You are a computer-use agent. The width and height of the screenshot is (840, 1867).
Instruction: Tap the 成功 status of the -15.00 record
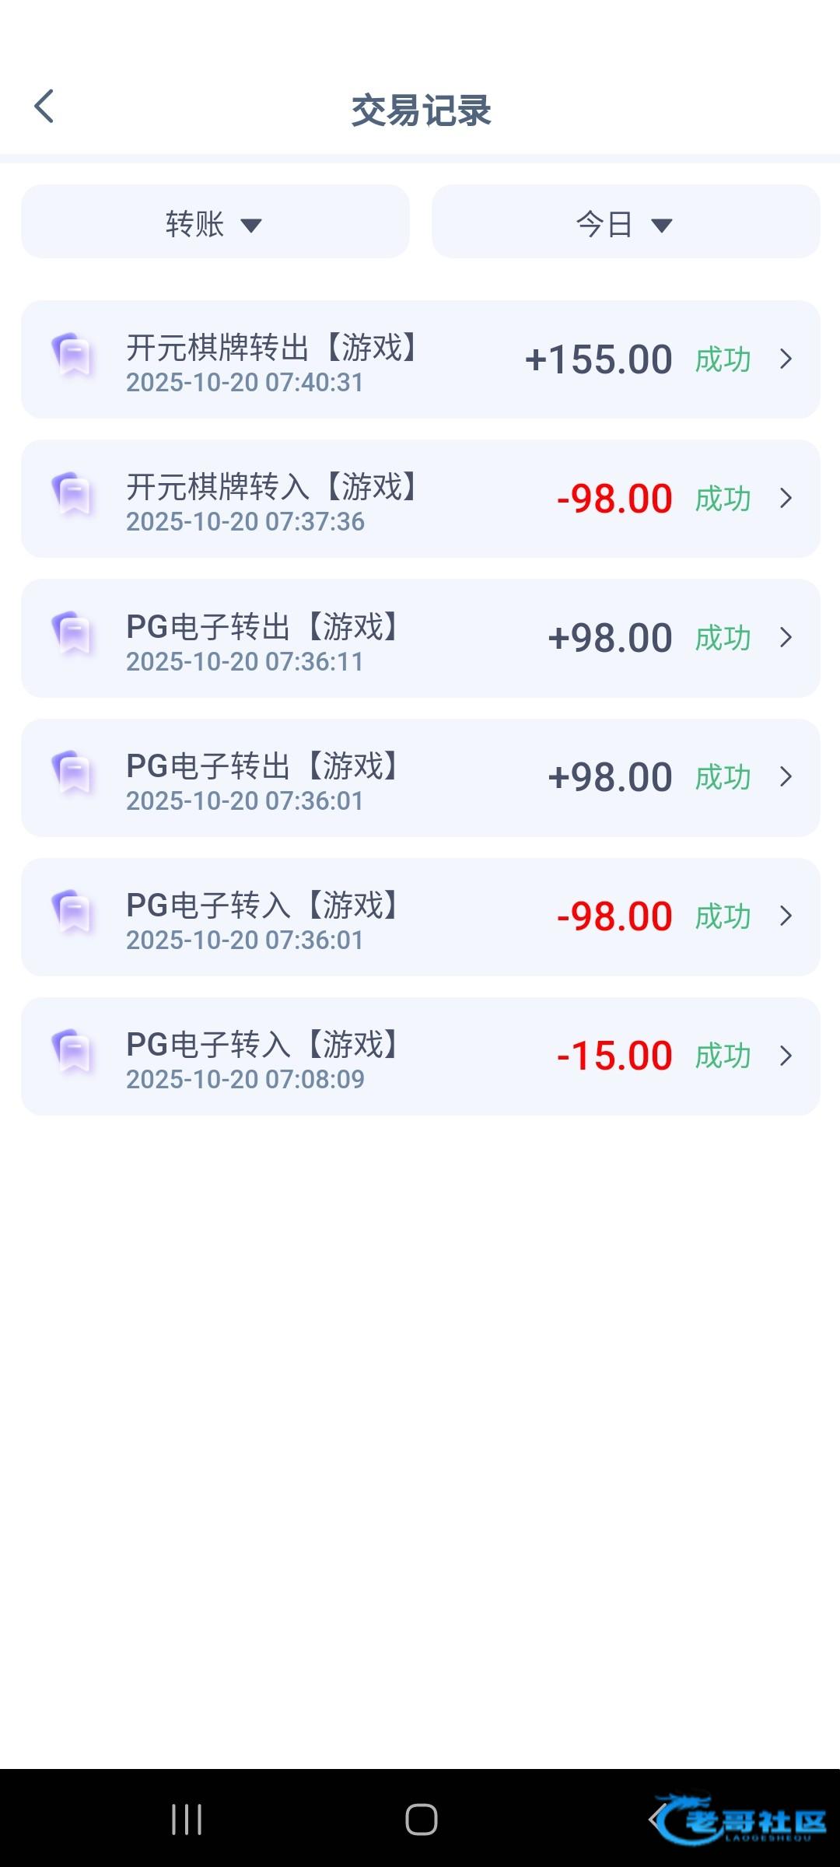[x=723, y=1056]
